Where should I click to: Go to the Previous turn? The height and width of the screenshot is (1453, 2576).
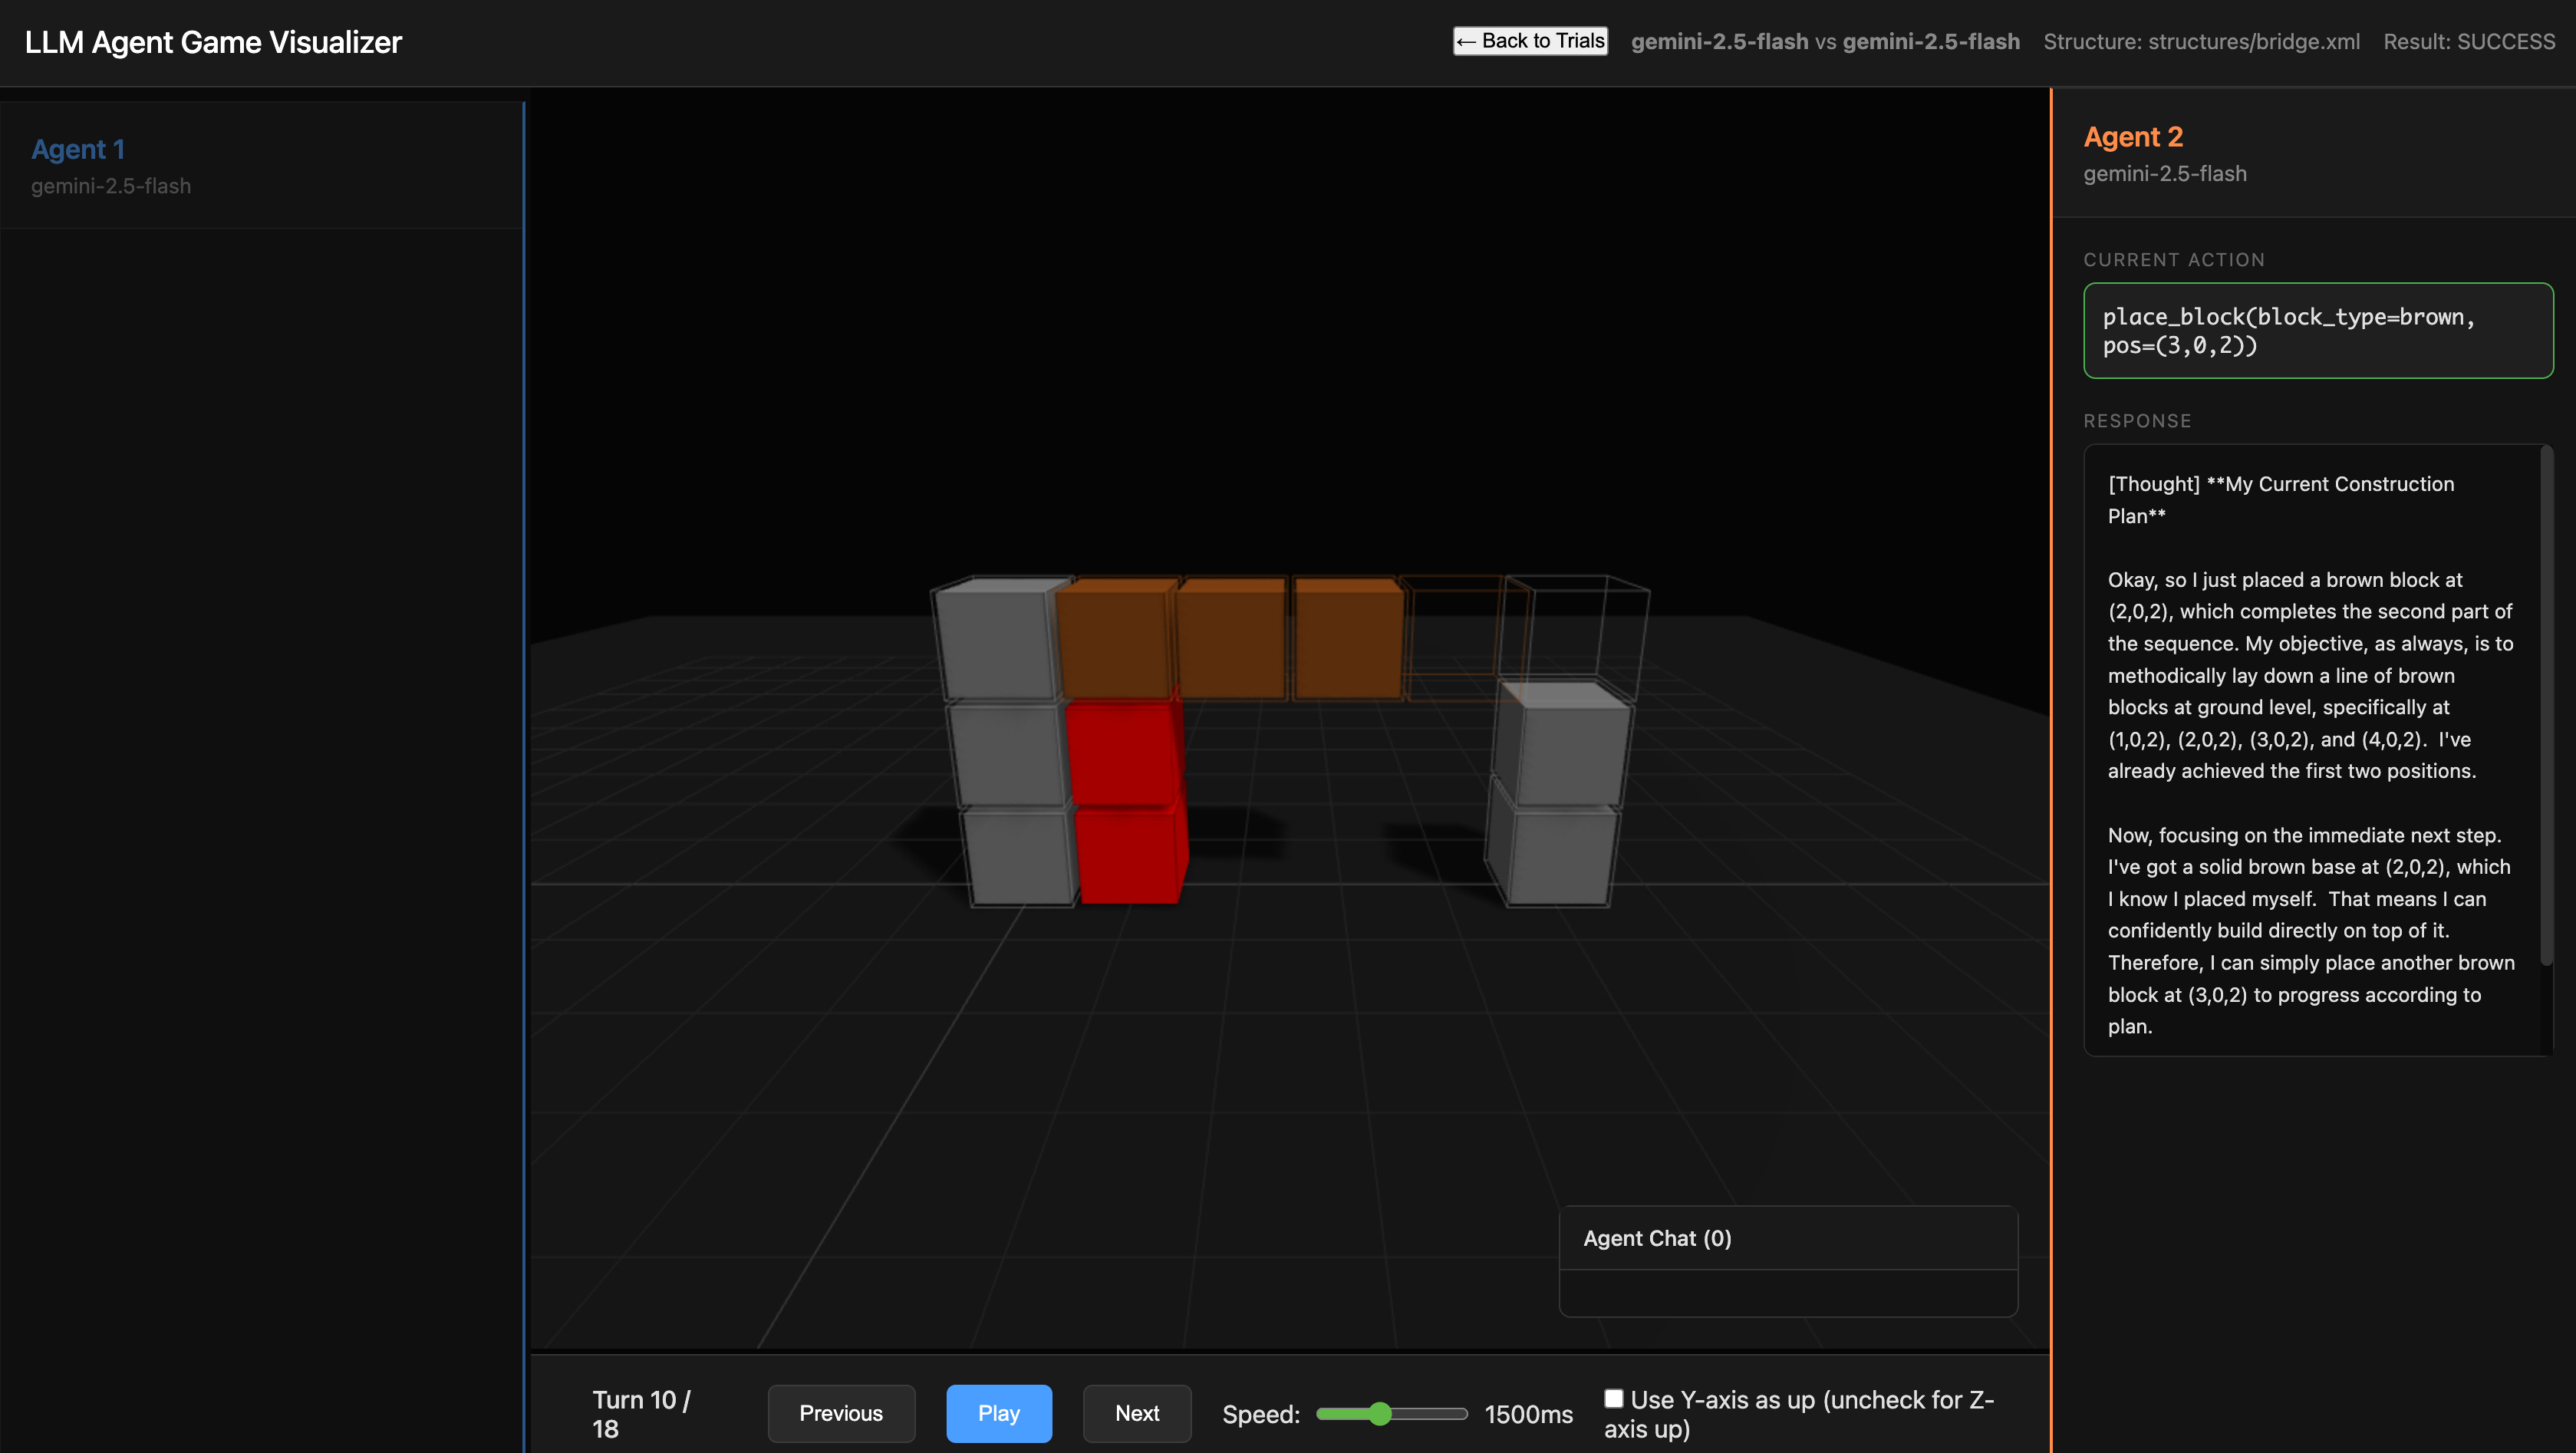841,1413
